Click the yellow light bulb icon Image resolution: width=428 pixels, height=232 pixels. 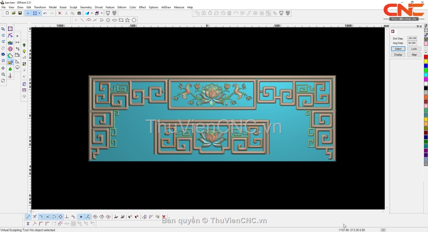[x=24, y=52]
